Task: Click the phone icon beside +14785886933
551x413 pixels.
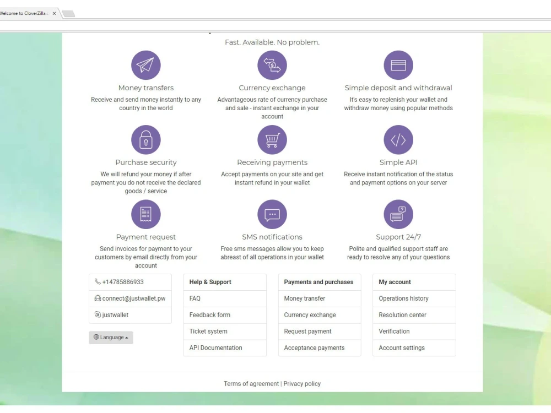Action: tap(98, 281)
